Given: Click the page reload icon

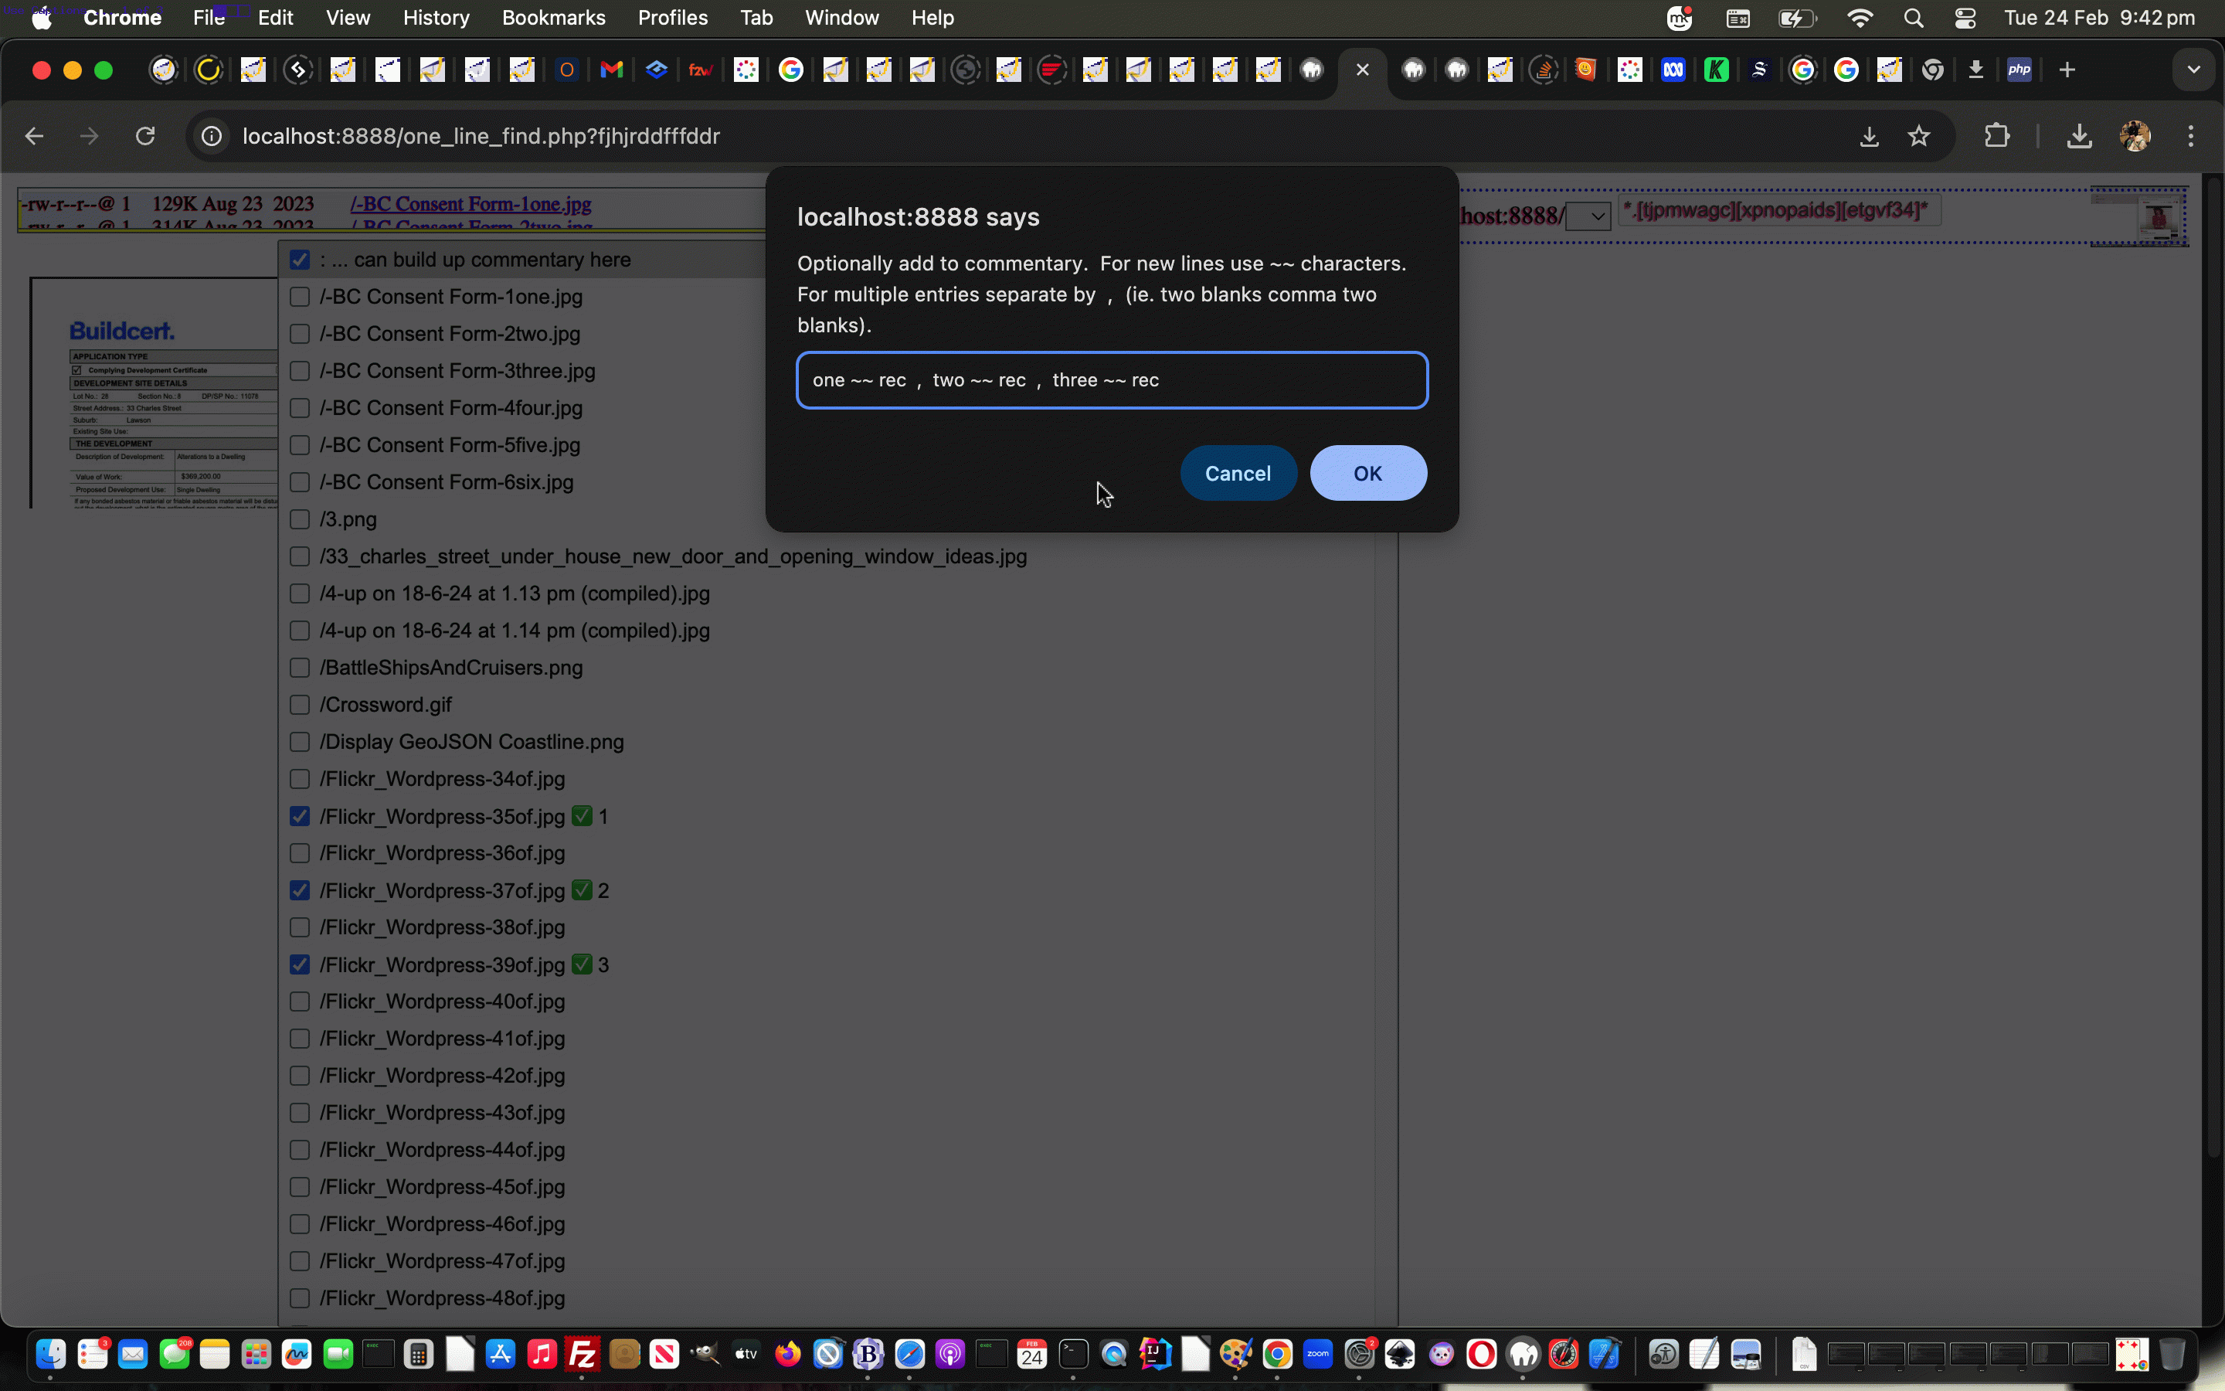Looking at the screenshot, I should click(x=145, y=136).
